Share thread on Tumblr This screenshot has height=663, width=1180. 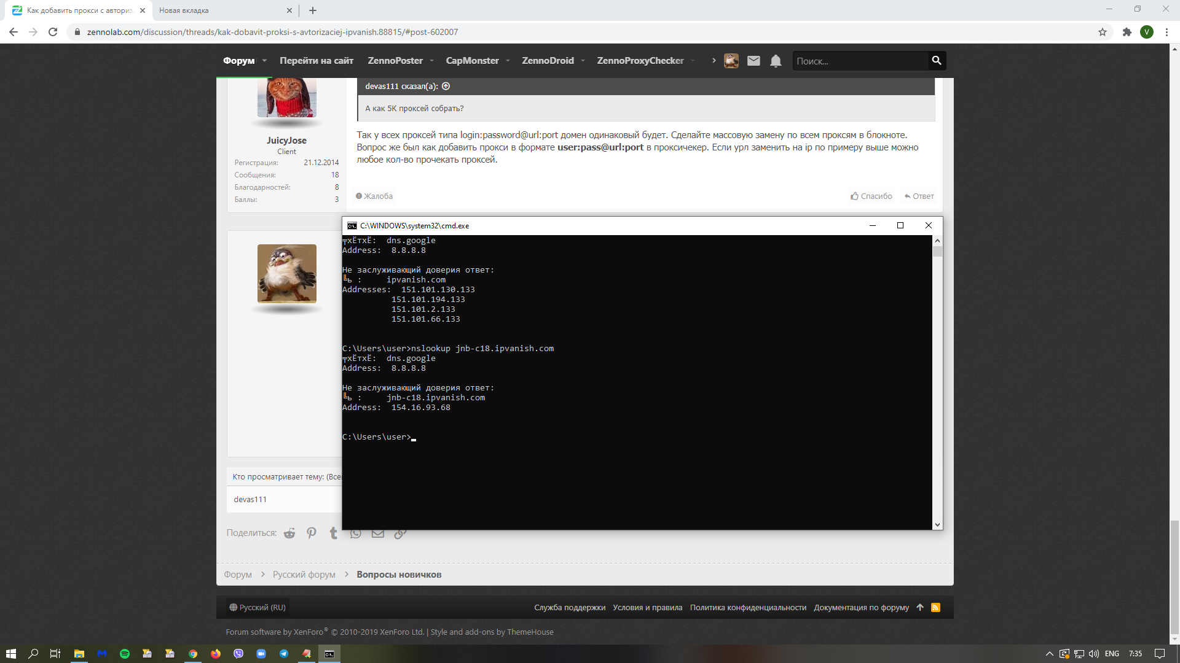click(x=333, y=533)
